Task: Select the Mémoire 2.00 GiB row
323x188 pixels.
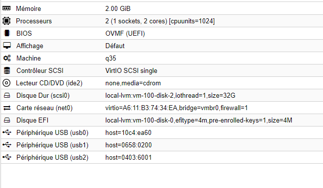Action: coord(162,8)
